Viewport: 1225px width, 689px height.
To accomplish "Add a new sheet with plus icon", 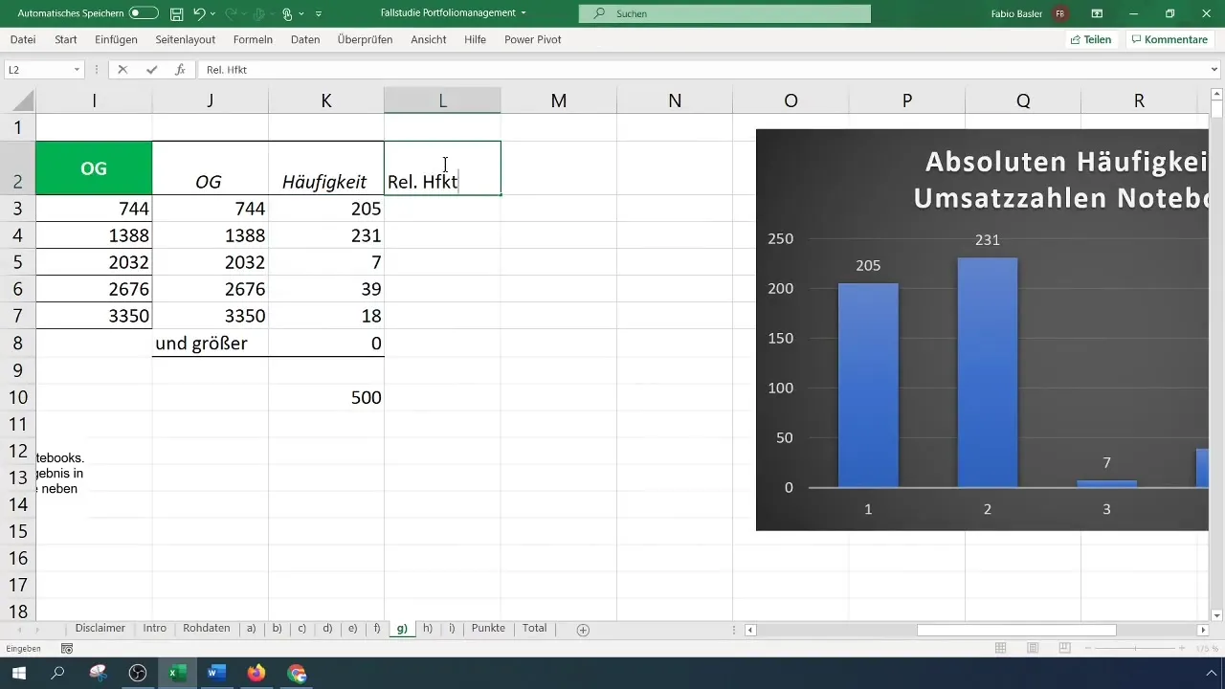I will tap(583, 630).
